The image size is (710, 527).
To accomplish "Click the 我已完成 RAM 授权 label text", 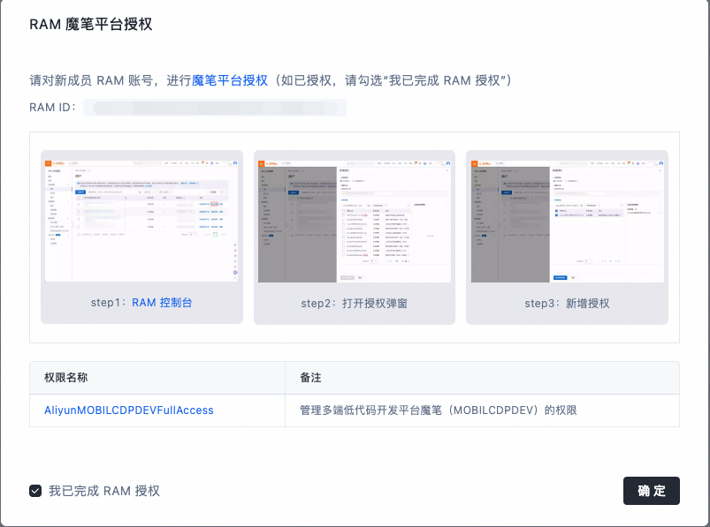I will [104, 491].
